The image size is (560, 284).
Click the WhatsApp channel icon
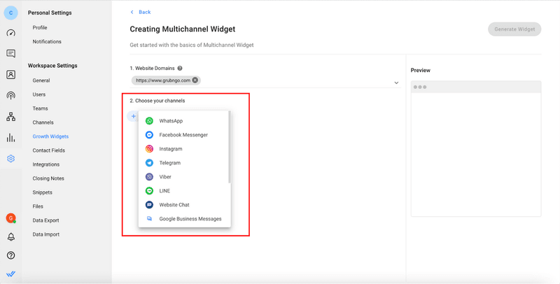tap(149, 121)
